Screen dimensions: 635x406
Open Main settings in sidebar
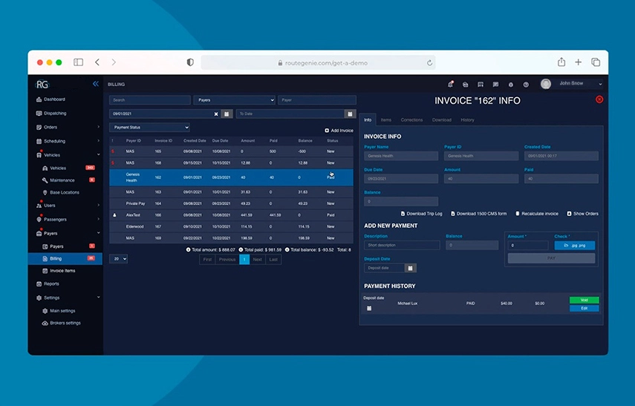59,311
